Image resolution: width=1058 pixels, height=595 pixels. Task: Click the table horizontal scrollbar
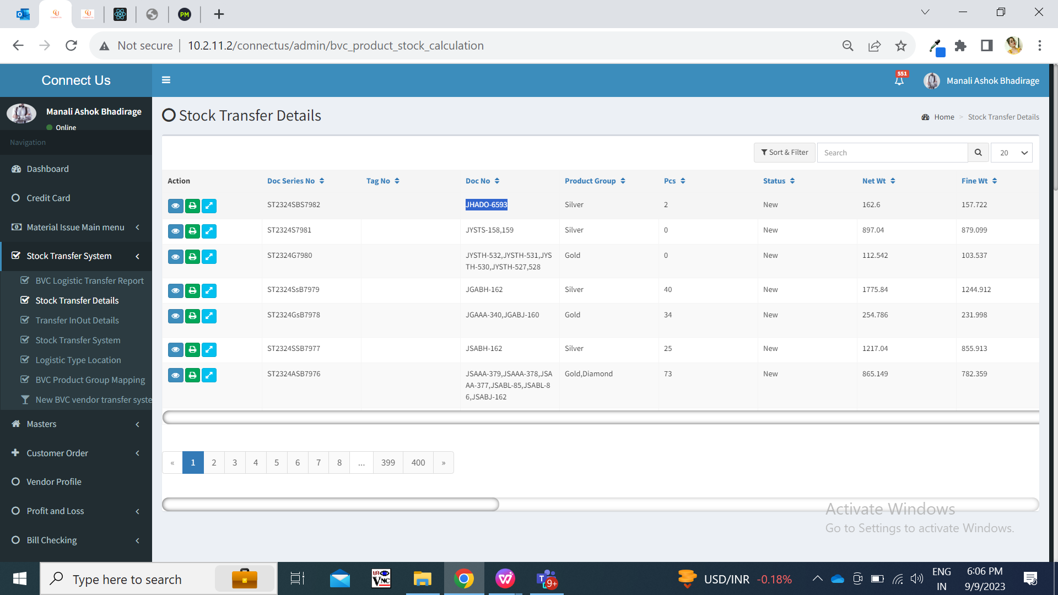(x=601, y=417)
